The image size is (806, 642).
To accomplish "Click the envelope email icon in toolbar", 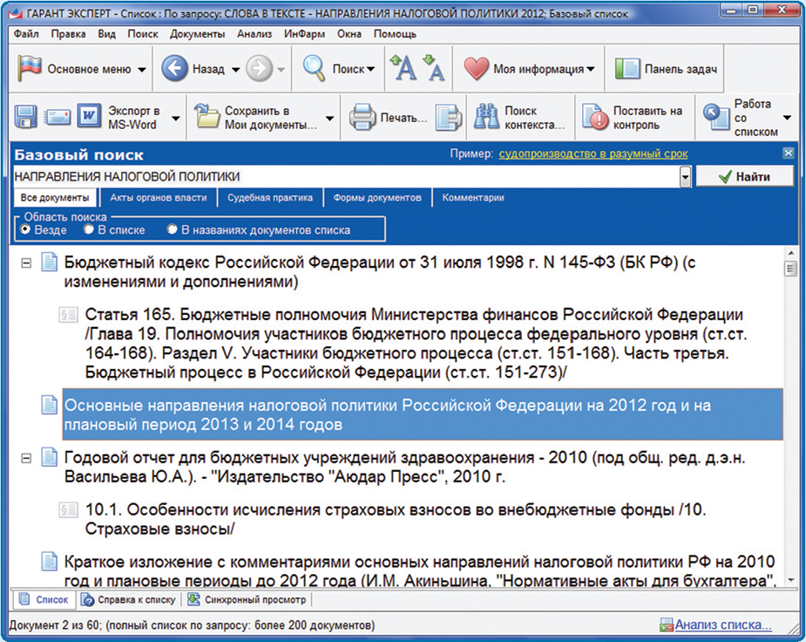I will click(x=58, y=117).
